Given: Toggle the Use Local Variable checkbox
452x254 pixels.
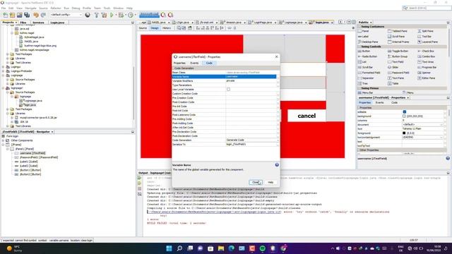Looking at the screenshot, I should pos(228,90).
